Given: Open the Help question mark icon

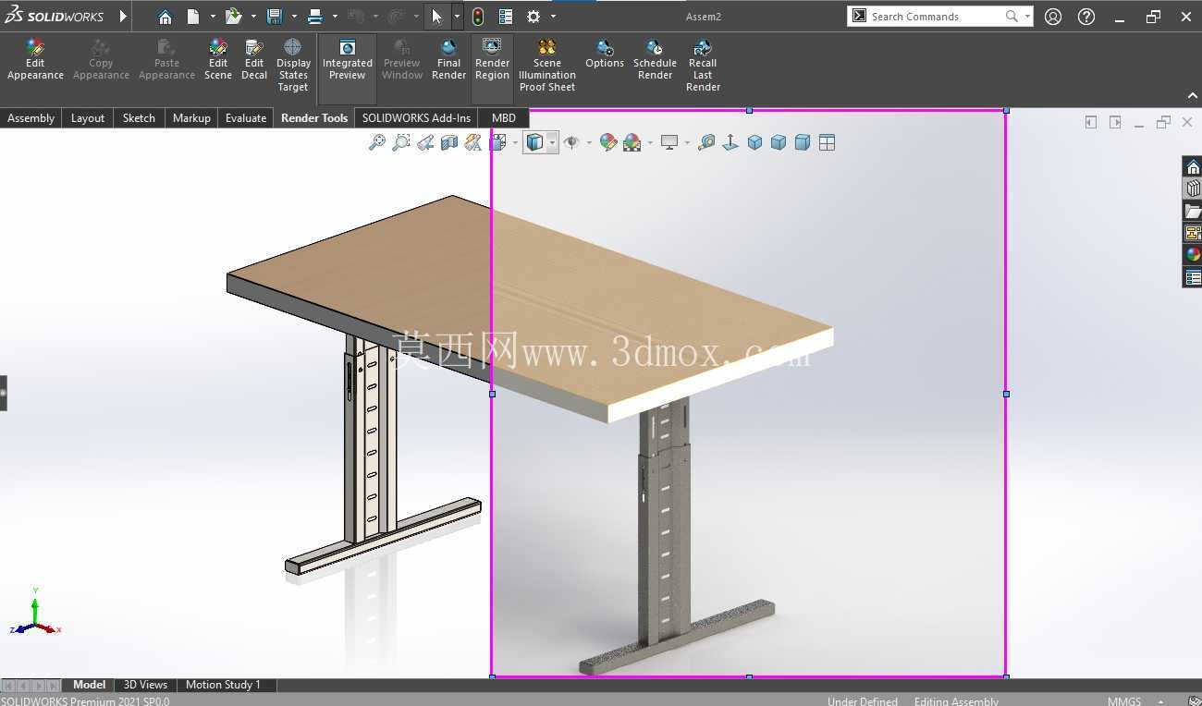Looking at the screenshot, I should 1086,17.
